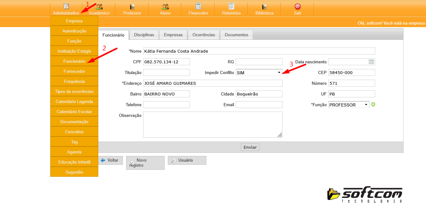
Task: Expand the Função PROFESSOR dropdown
Action: tap(349, 105)
